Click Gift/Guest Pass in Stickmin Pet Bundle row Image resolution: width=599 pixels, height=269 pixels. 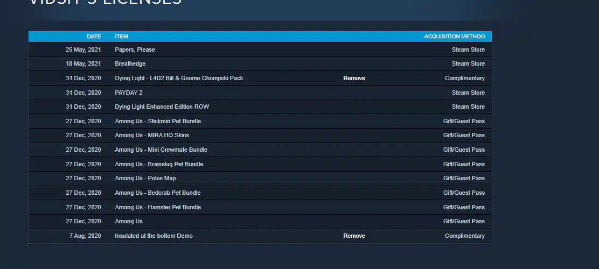click(464, 122)
